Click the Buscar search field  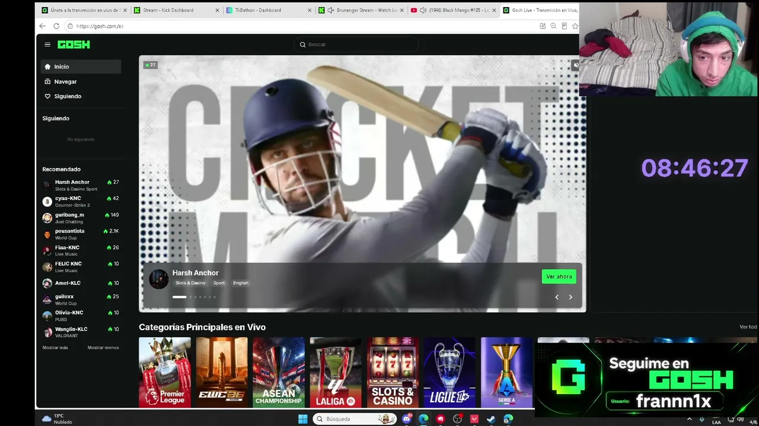coord(356,44)
